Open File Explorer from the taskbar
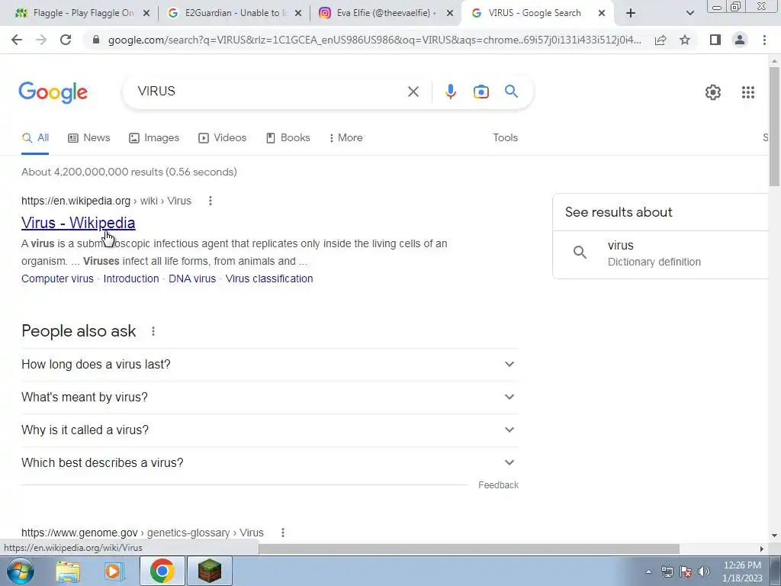 68,571
